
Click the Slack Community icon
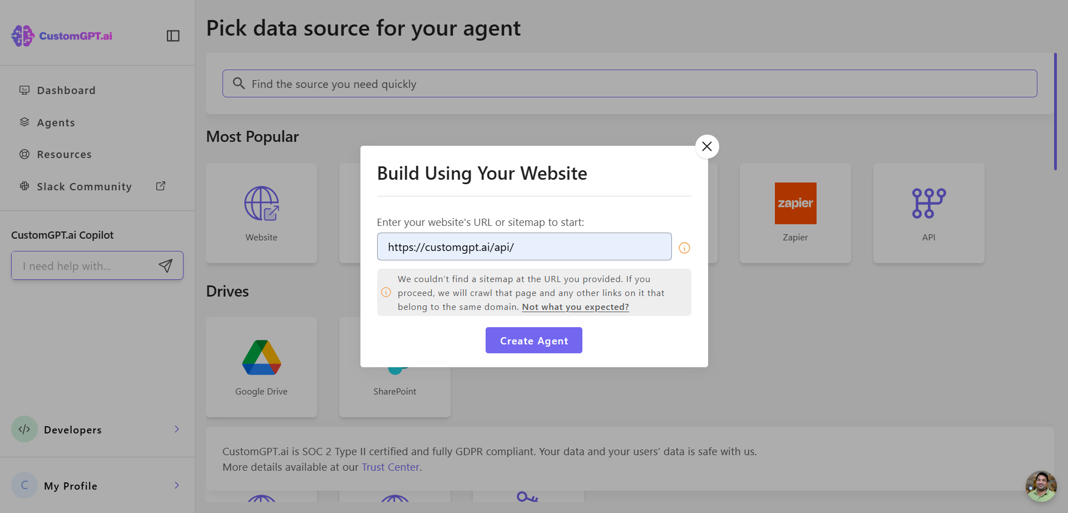24,186
